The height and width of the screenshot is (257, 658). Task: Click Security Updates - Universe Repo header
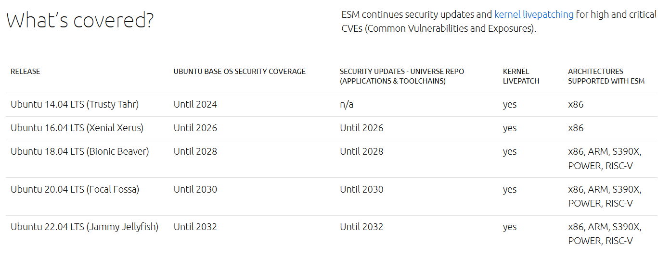(x=402, y=76)
